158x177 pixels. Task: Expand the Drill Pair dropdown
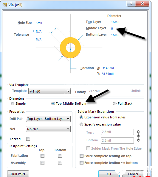click(48, 119)
